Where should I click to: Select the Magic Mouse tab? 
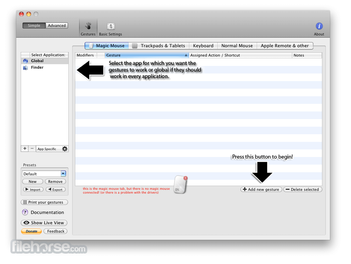[x=106, y=46]
